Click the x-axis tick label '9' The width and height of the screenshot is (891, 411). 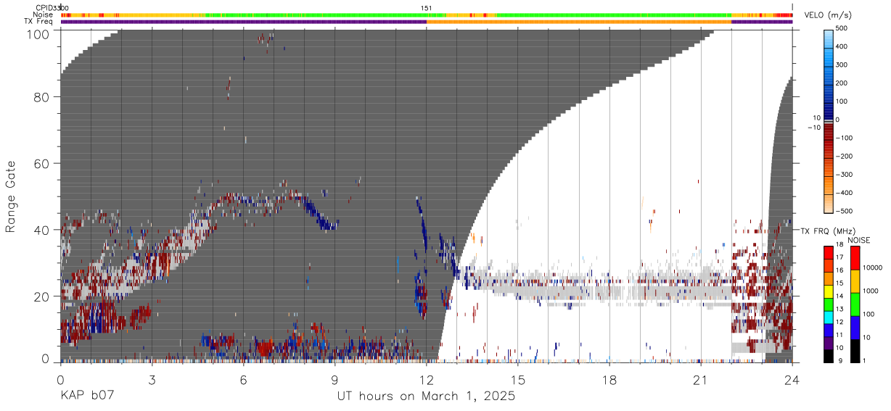tap(334, 380)
